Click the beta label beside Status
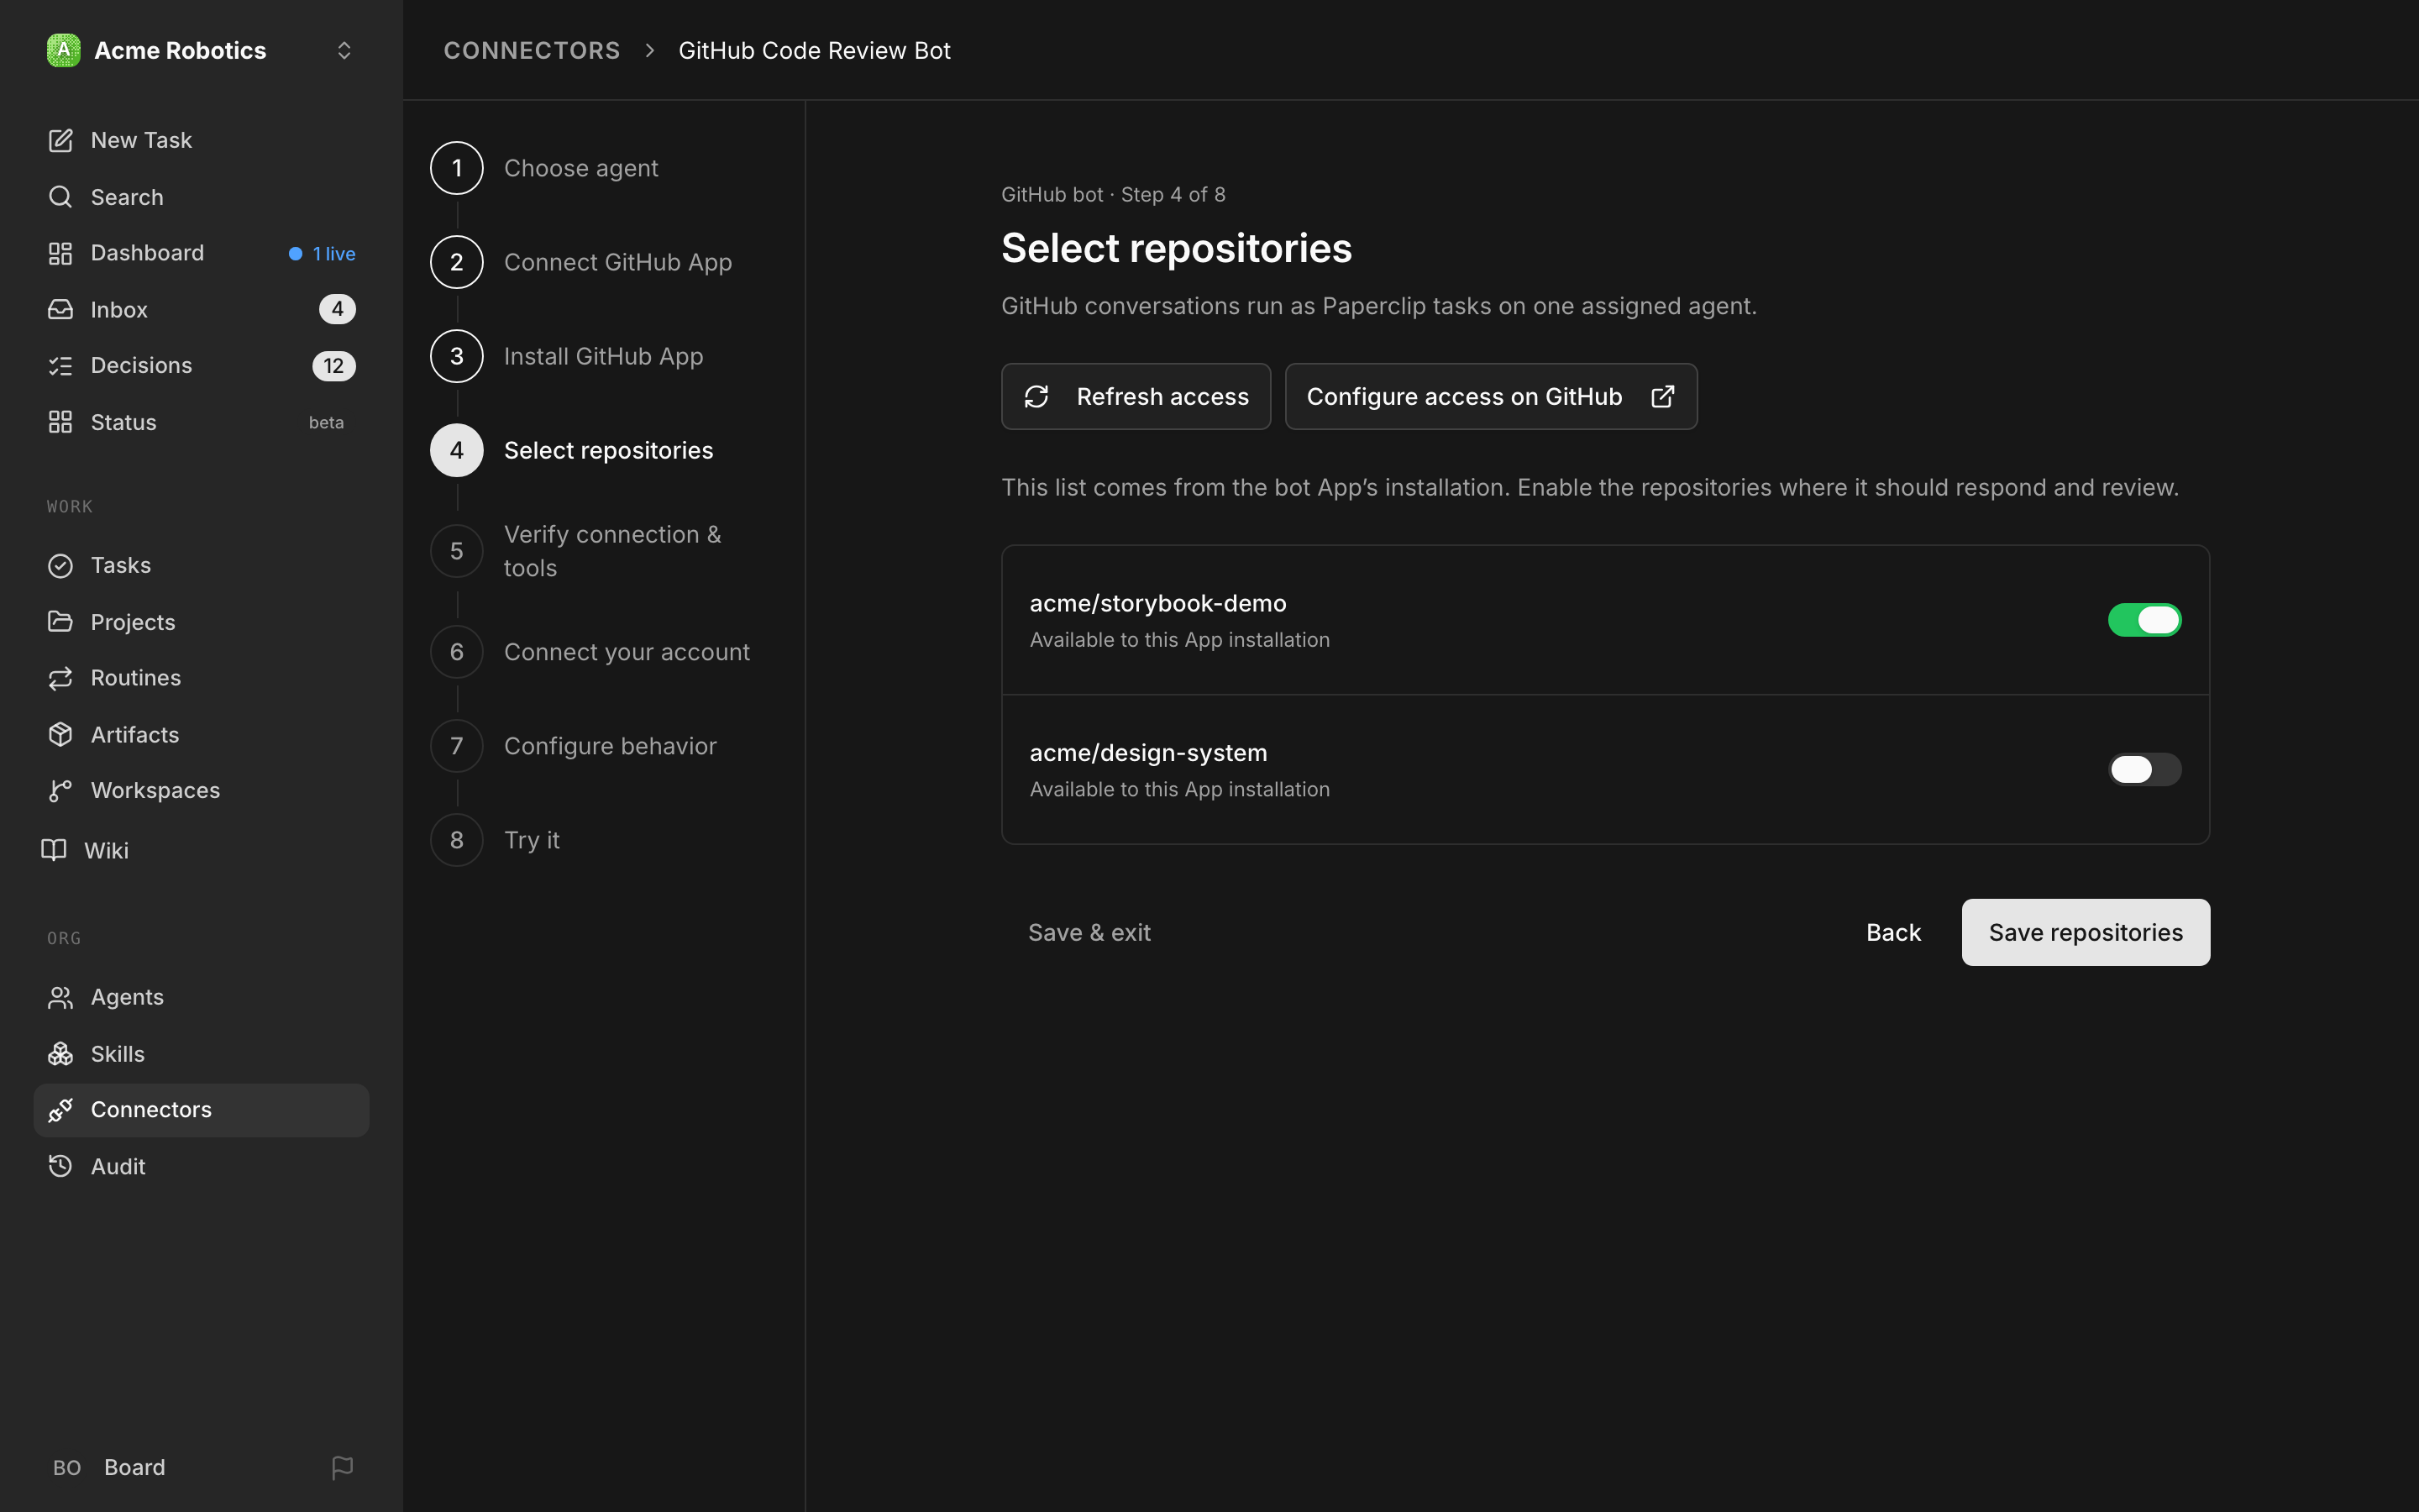The height and width of the screenshot is (1512, 2419). [326, 422]
